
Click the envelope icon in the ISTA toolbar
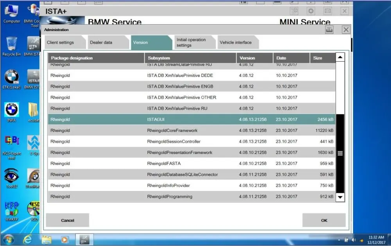[x=327, y=11]
